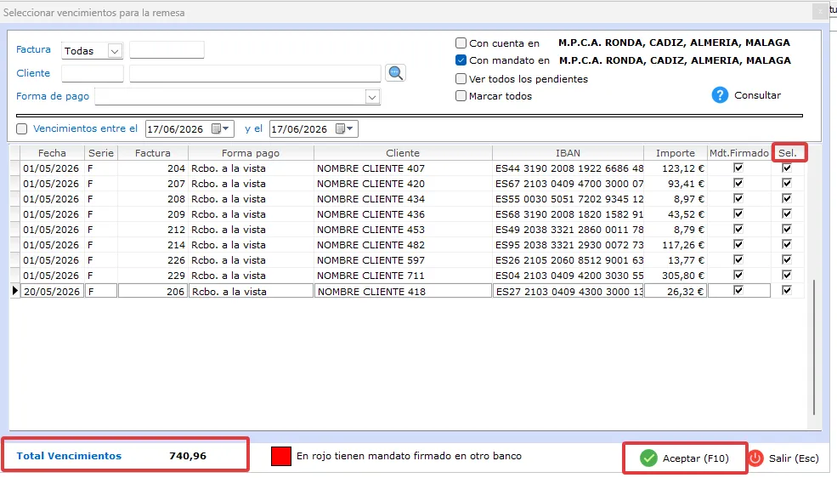Screen dimensions: 837x478
Task: Click the current row arrow indicator
Action: [14, 291]
